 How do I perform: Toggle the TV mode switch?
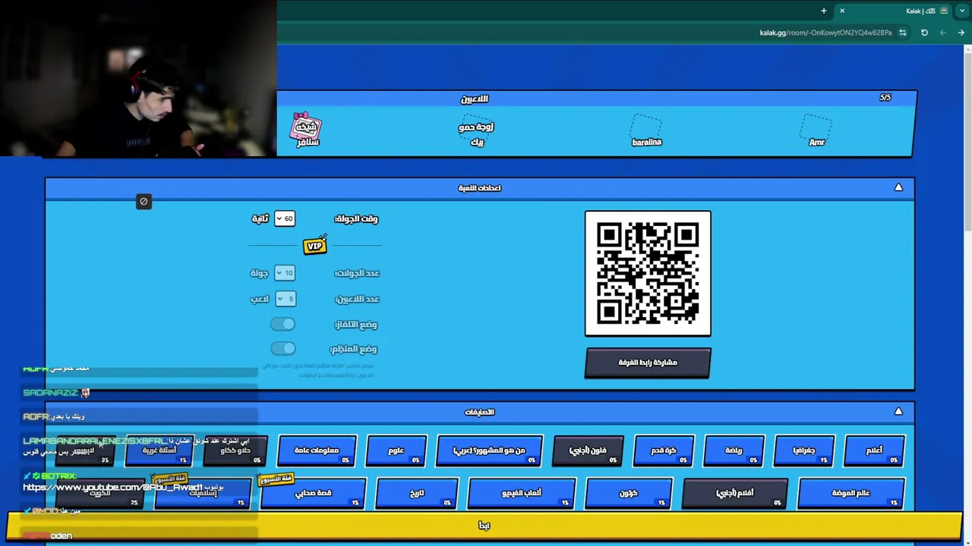283,324
